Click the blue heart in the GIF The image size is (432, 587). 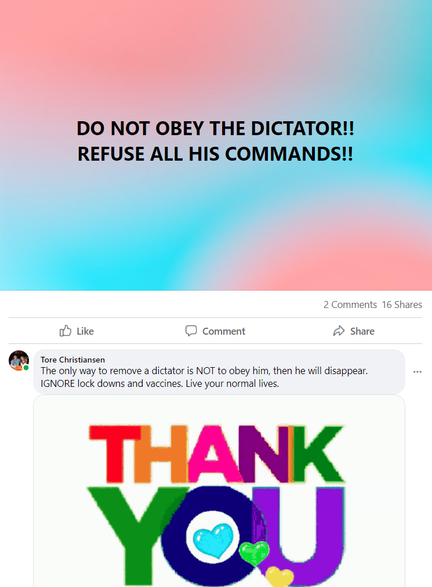click(x=213, y=540)
